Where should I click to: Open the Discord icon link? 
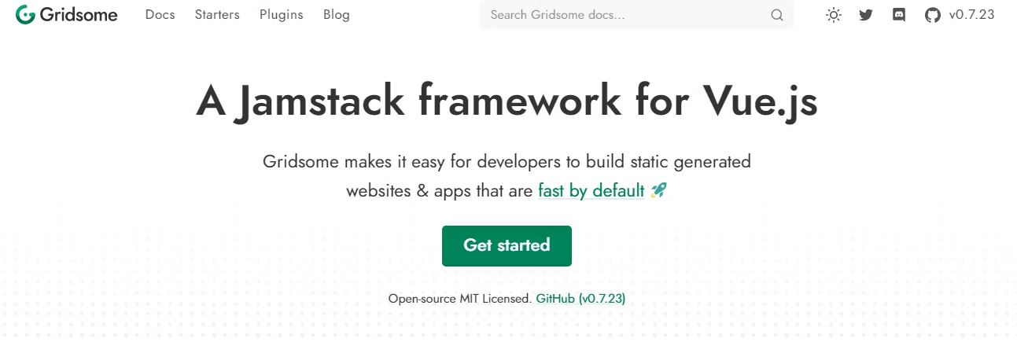click(899, 15)
